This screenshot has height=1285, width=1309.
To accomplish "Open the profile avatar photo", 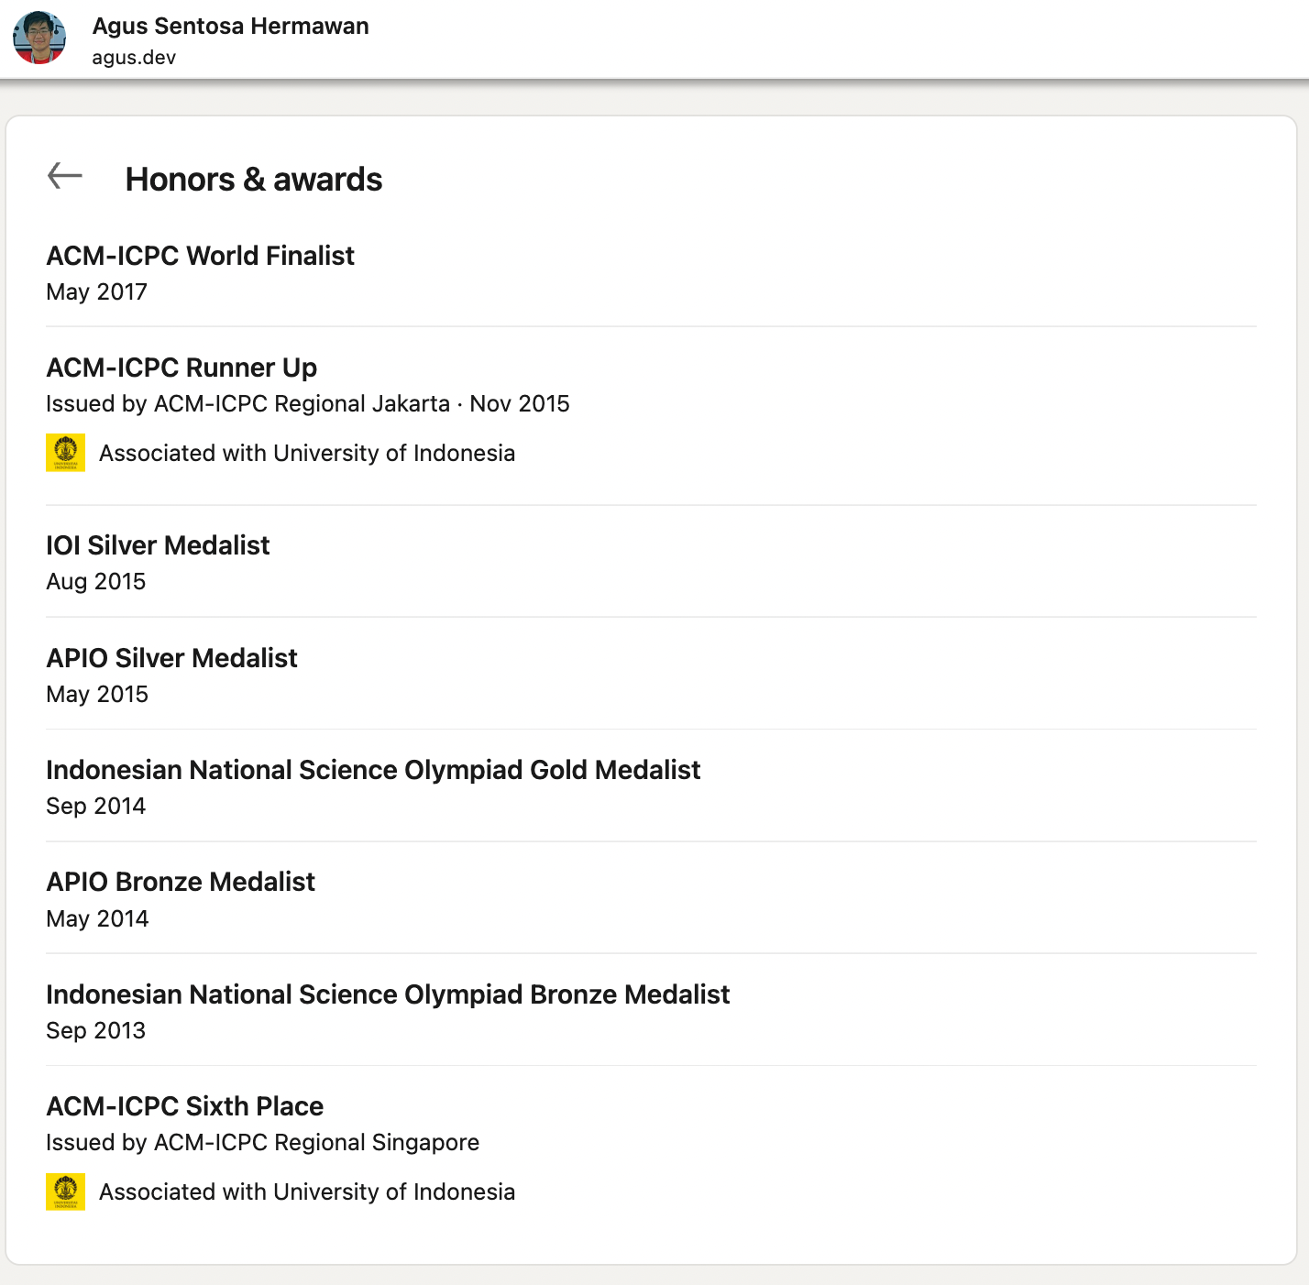I will click(39, 38).
